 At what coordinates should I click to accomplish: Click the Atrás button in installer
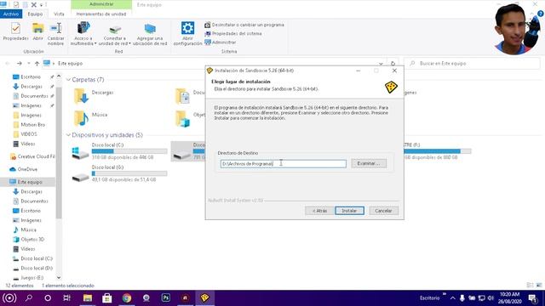click(319, 211)
